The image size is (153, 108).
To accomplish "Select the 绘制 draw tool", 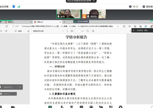I will pos(18,31).
